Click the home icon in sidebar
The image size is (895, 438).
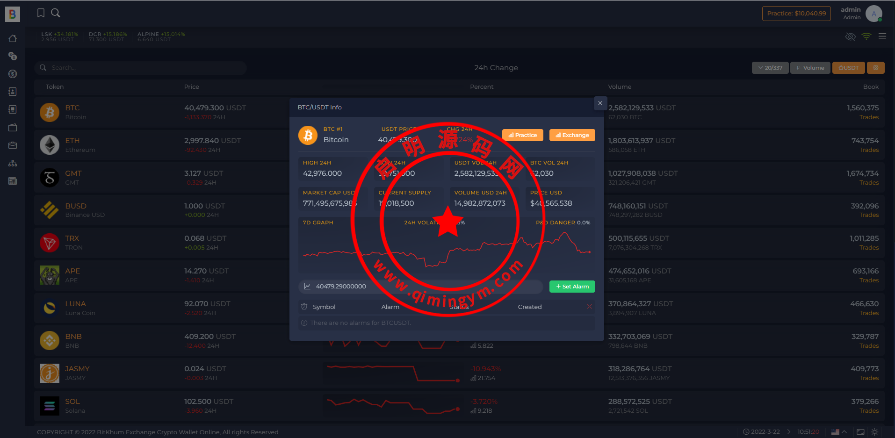(x=13, y=38)
